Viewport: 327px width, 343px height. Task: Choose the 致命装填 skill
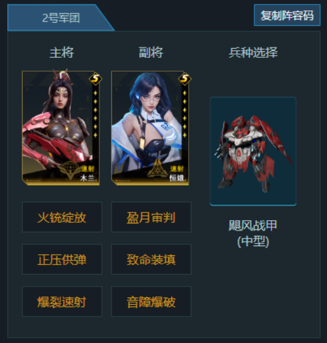click(x=151, y=259)
